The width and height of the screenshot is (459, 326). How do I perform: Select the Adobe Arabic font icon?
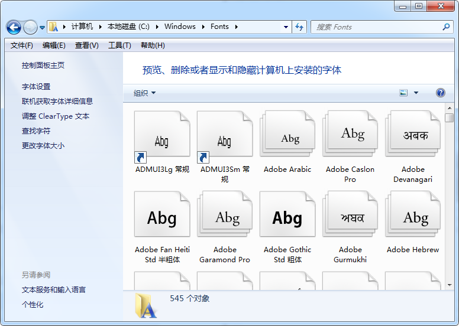coord(287,133)
